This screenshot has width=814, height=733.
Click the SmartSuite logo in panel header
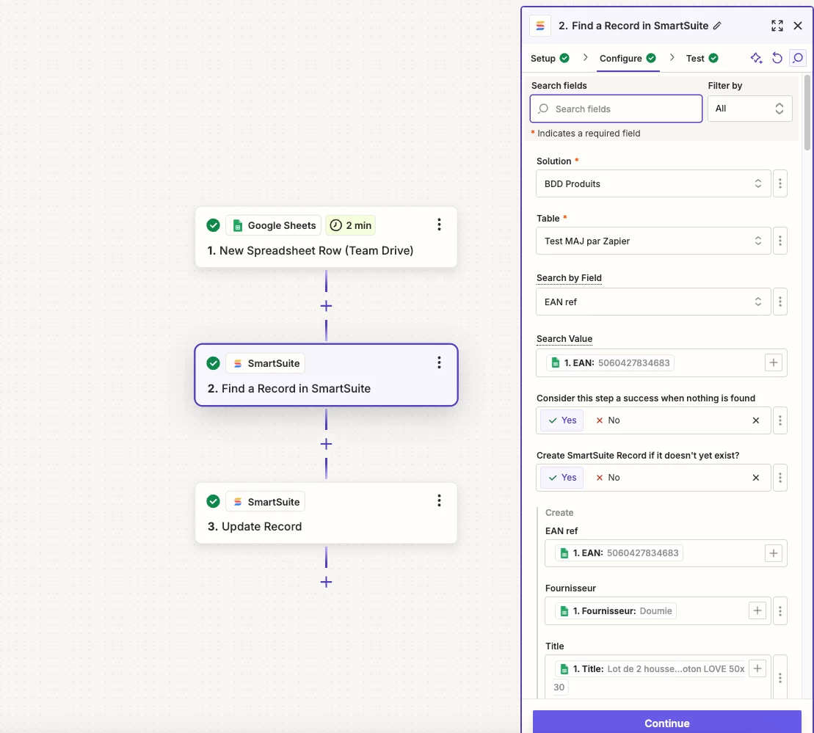(540, 26)
